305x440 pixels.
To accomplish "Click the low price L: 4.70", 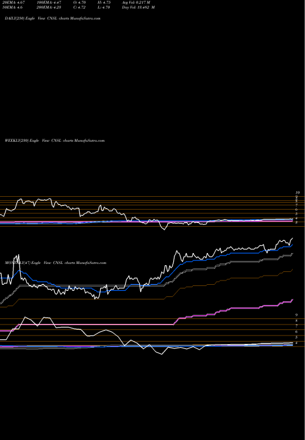I will click(x=104, y=7).
